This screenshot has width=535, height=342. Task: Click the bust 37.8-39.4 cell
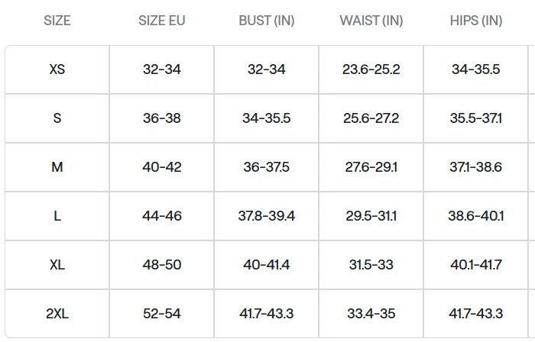tap(267, 216)
